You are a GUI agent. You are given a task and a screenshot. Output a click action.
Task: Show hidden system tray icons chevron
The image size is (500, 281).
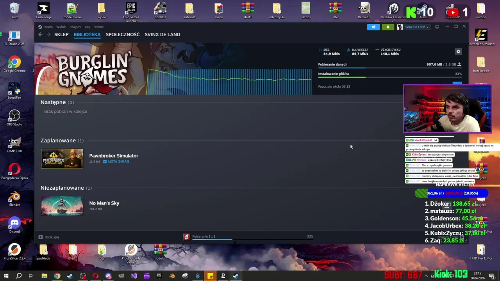pos(426,276)
